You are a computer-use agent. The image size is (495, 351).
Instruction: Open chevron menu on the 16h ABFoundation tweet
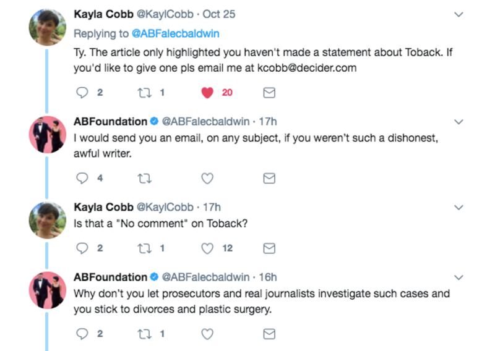point(458,277)
